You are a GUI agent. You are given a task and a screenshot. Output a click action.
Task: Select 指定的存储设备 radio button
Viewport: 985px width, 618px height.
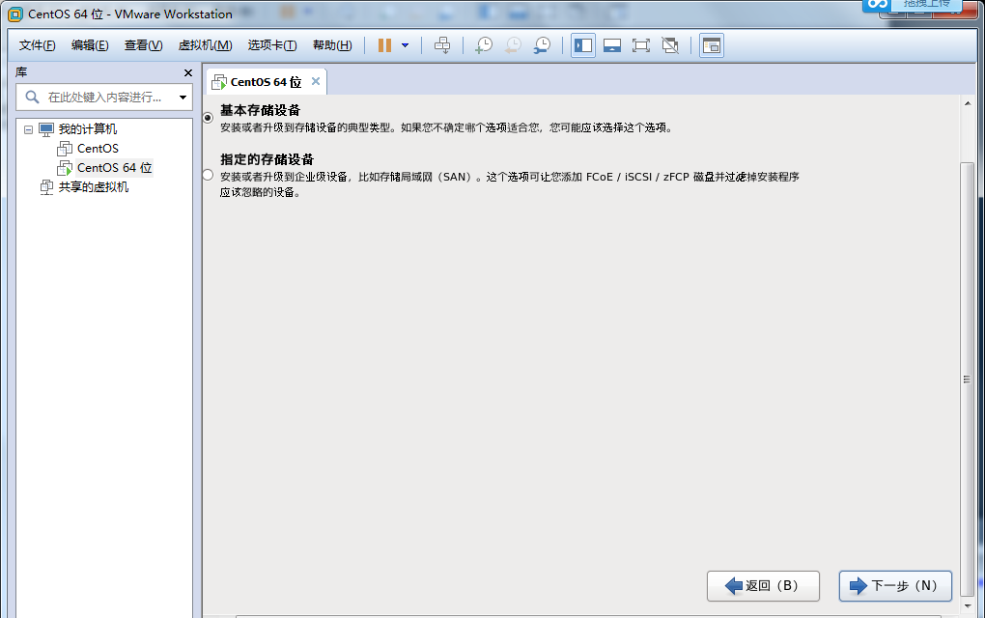207,174
